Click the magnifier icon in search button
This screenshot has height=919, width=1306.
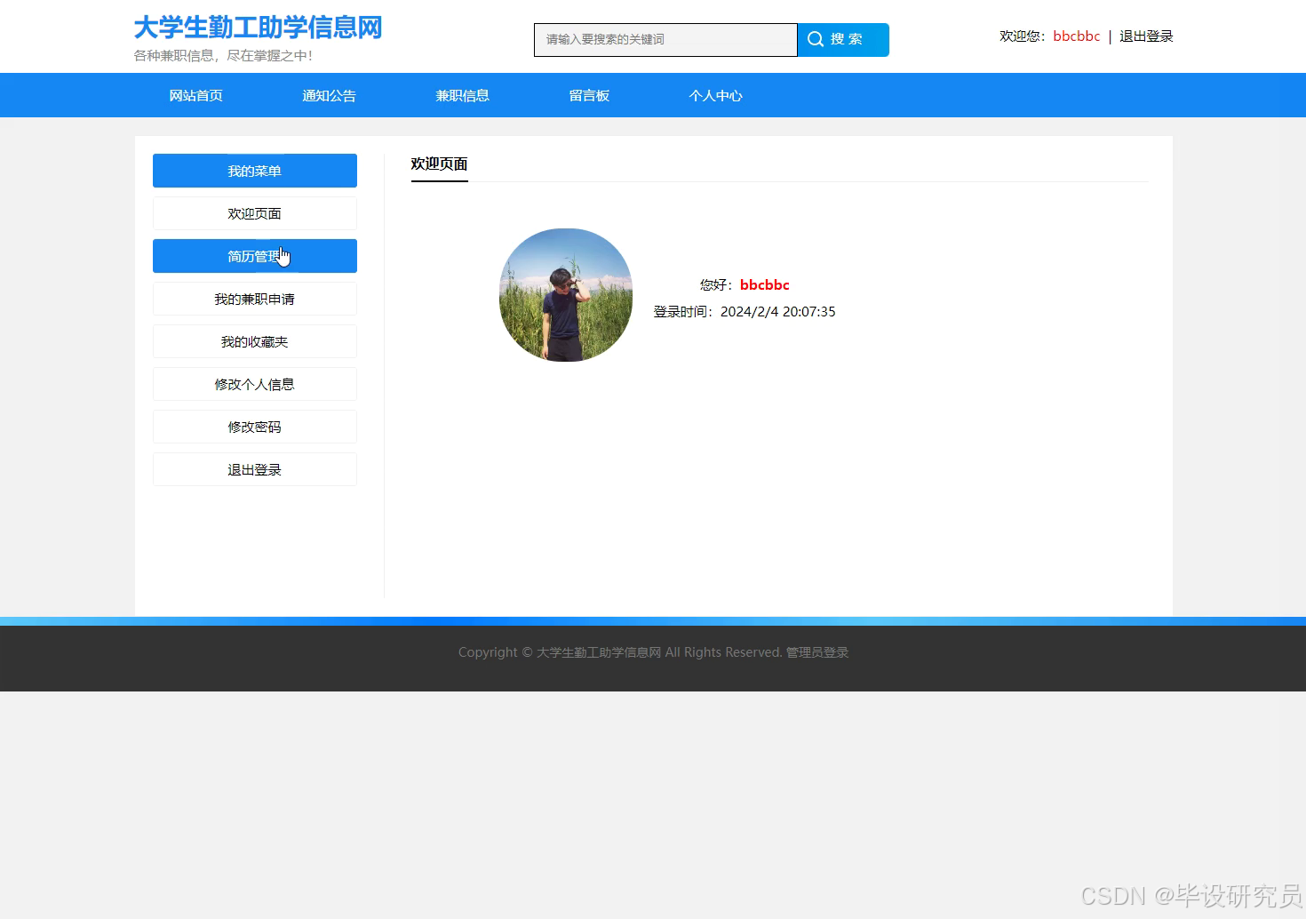(x=815, y=39)
